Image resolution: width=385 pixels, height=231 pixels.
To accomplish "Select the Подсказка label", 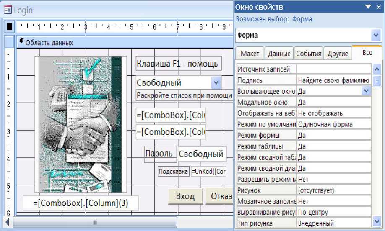I will 173,171.
